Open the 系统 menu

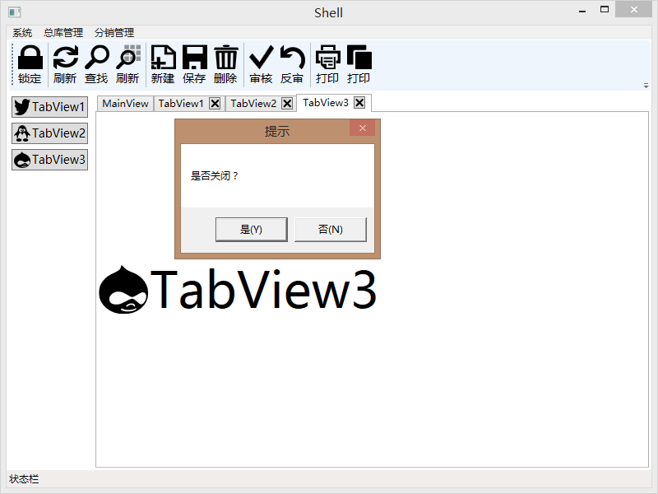22,32
